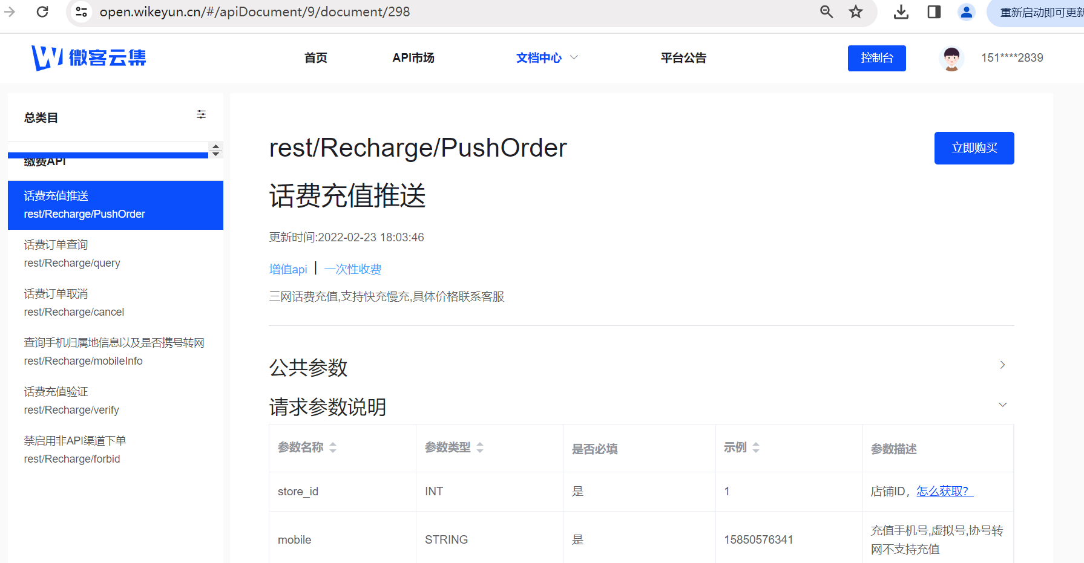Click the 总类目 heading
Image resolution: width=1084 pixels, height=563 pixels.
(x=41, y=118)
